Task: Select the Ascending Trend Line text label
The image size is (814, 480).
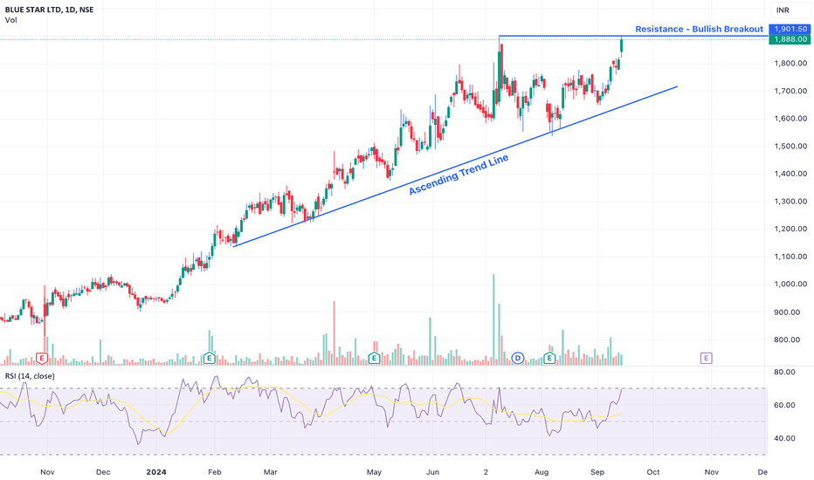Action: click(459, 175)
